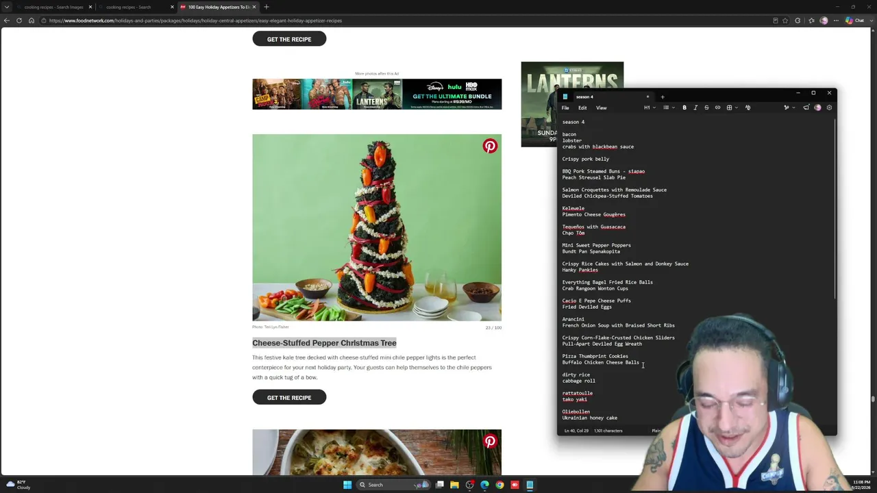The image size is (877, 493).
Task: Switch to the 'cooking recipes - Search Images' tab
Action: [53, 7]
